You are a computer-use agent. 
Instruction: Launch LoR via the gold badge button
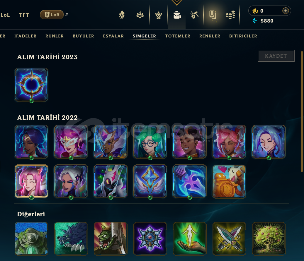[x=52, y=15]
